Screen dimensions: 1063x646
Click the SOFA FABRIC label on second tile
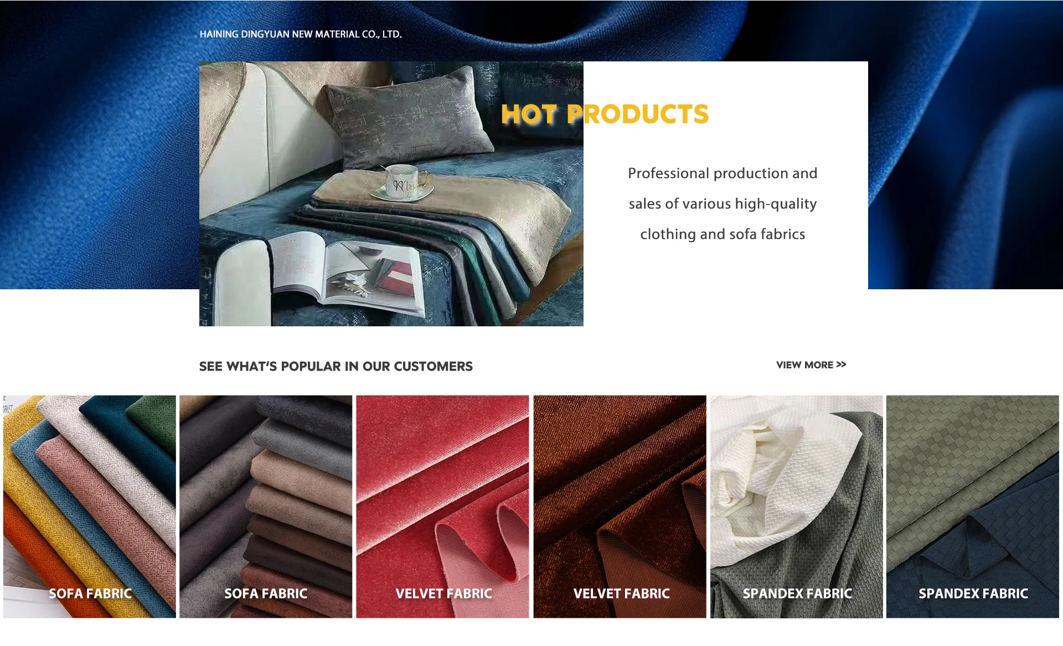coord(266,593)
